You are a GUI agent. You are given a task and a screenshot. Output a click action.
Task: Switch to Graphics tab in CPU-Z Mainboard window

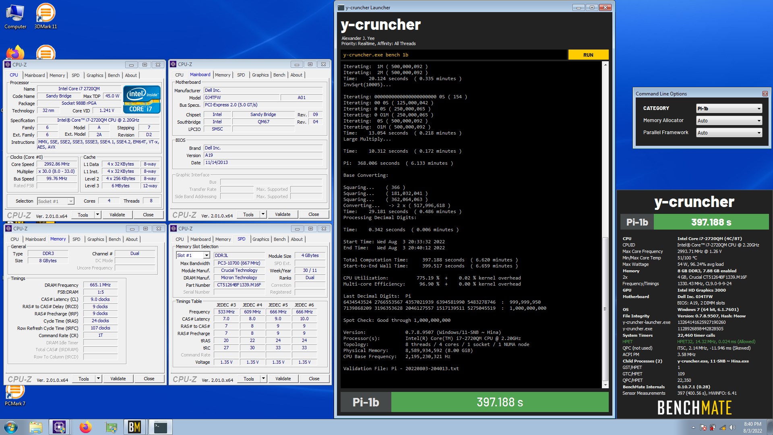click(x=260, y=75)
